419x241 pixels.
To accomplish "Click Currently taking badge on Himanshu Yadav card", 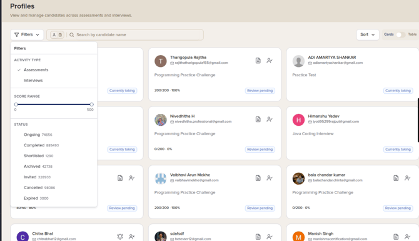I will pyautogui.click(x=398, y=150).
